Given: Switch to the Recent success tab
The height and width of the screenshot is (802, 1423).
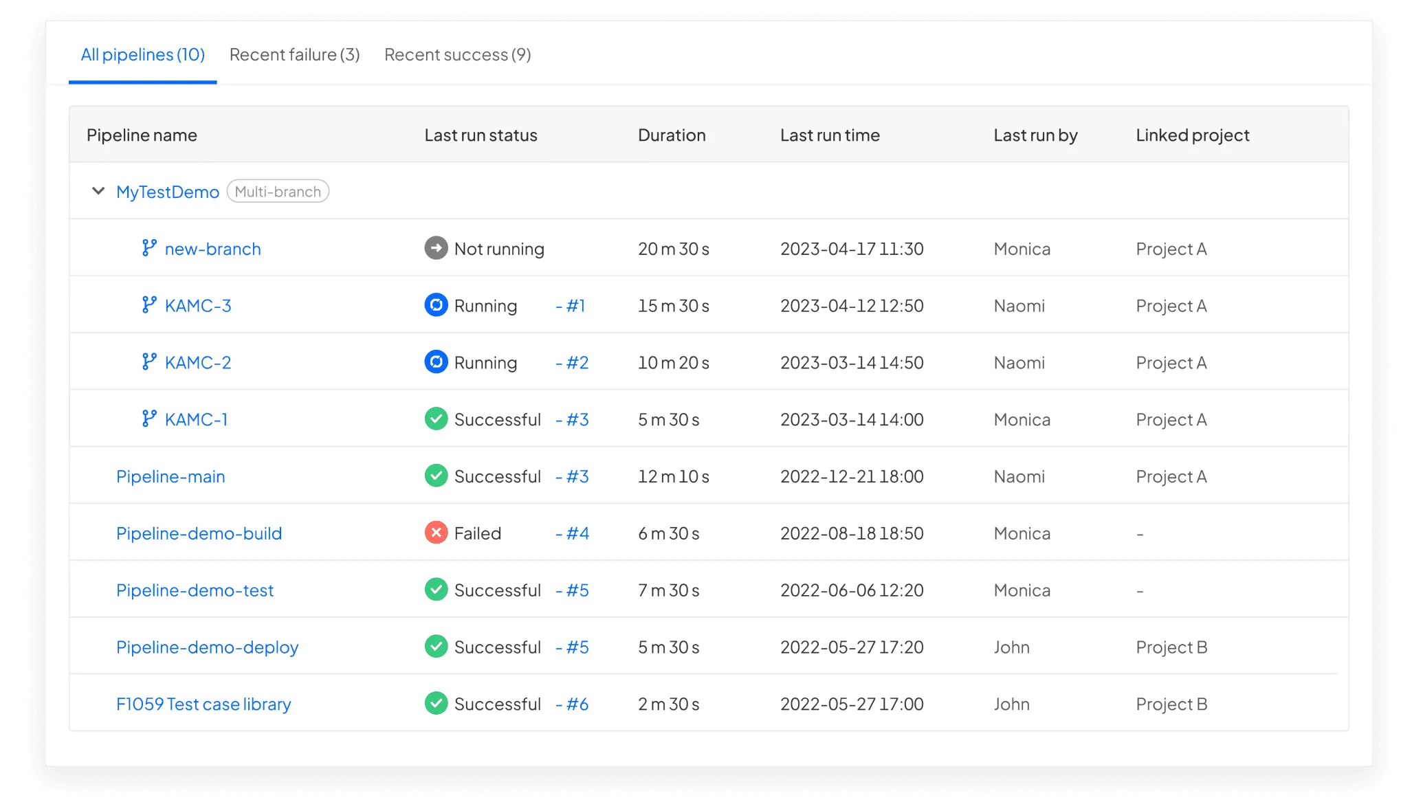Looking at the screenshot, I should click(457, 55).
